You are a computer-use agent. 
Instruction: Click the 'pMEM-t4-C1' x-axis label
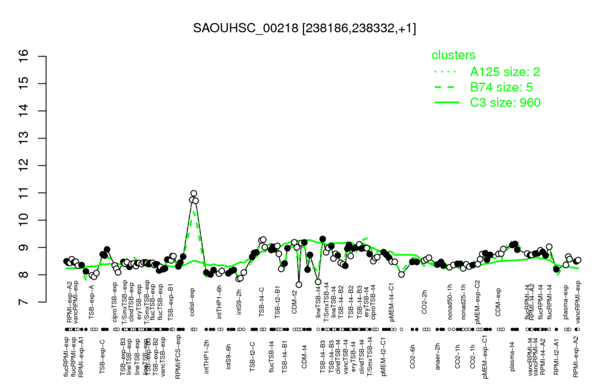coord(391,304)
